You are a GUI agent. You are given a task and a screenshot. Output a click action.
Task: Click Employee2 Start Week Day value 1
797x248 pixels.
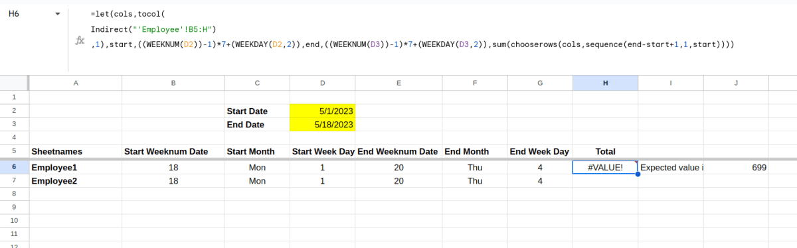(x=323, y=181)
